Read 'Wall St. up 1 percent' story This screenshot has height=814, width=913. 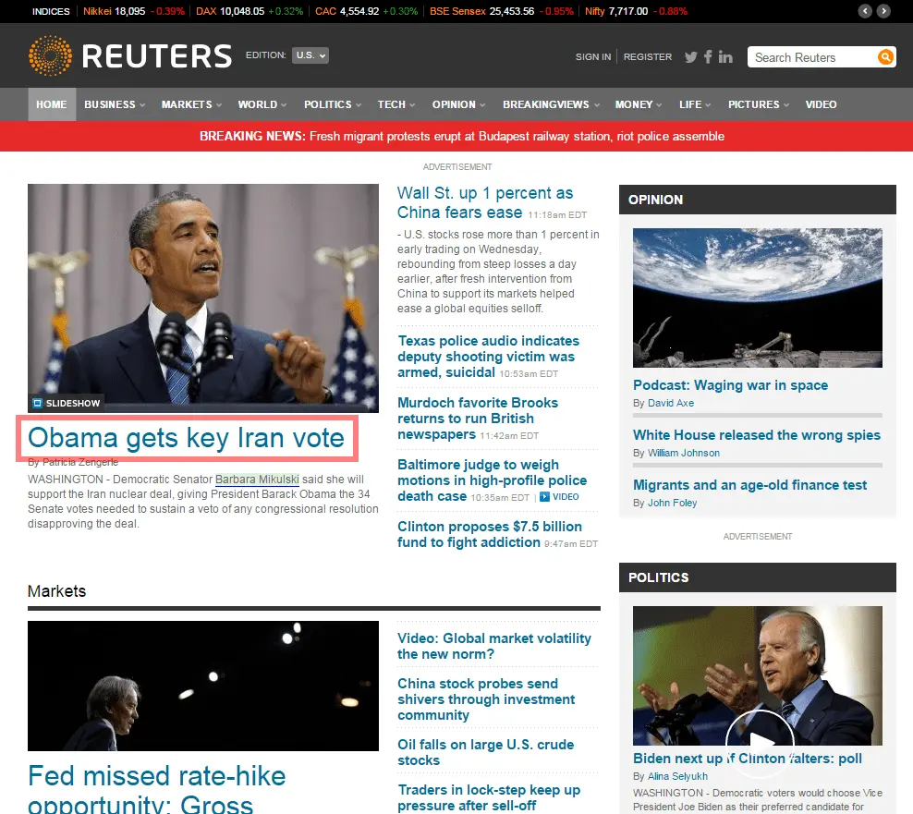tap(485, 202)
